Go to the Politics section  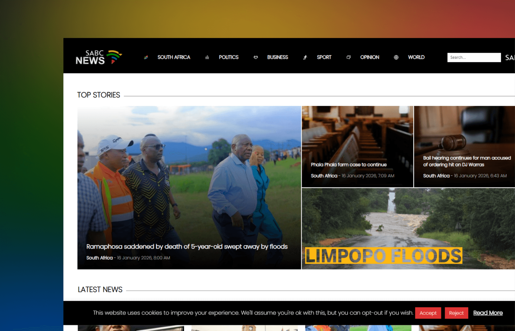click(x=229, y=57)
